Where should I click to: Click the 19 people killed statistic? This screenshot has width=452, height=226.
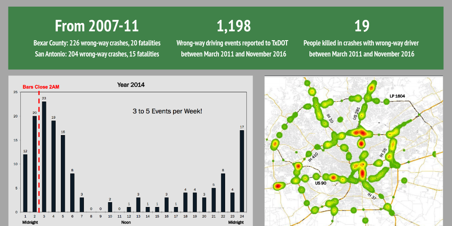coord(362,26)
